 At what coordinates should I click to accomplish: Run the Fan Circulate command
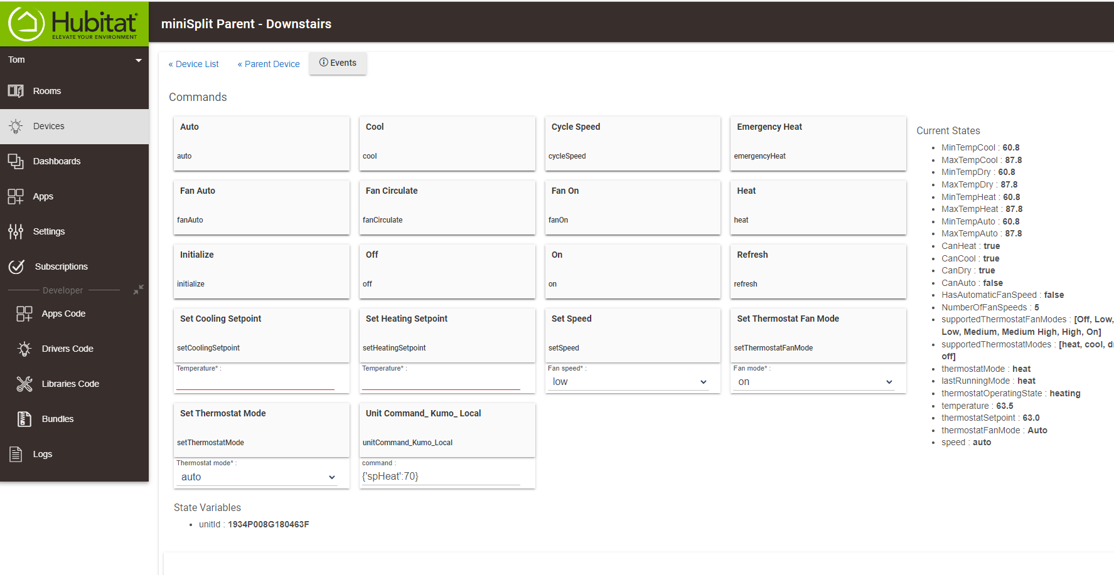(447, 207)
